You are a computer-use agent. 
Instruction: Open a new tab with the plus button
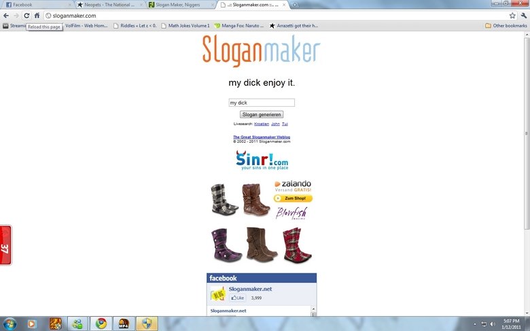pyautogui.click(x=294, y=5)
